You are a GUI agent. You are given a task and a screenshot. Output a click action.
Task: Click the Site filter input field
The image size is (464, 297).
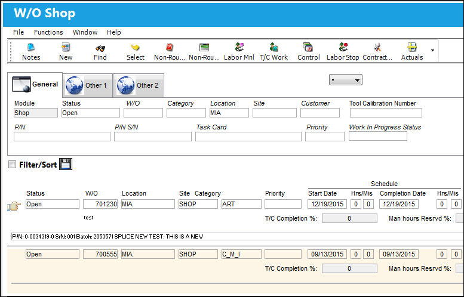[x=275, y=113]
